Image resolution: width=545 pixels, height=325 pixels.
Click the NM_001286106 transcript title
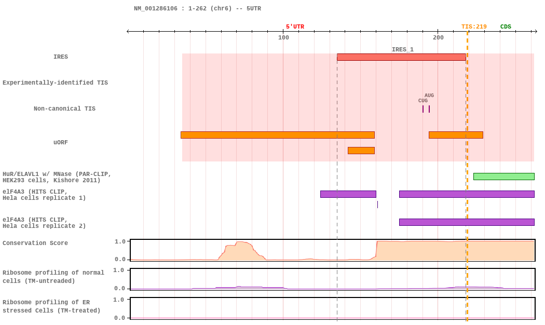pos(197,9)
